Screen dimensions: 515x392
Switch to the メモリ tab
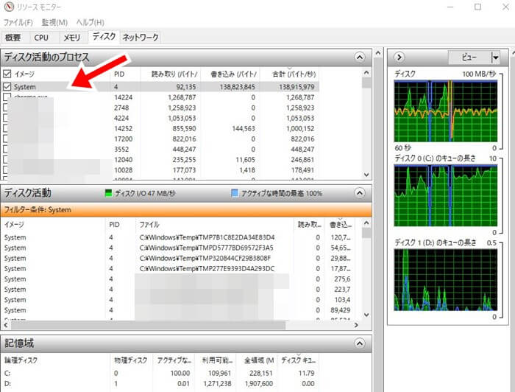tap(71, 37)
